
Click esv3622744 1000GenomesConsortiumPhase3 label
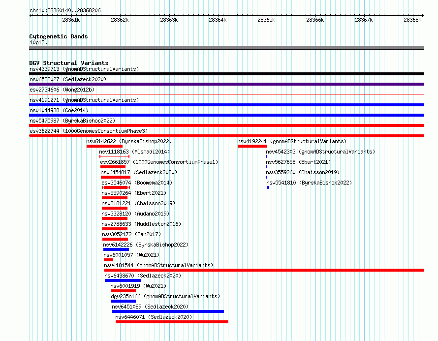pos(89,131)
